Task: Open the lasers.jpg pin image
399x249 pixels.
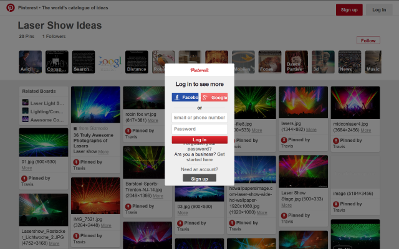Action: (x=304, y=102)
